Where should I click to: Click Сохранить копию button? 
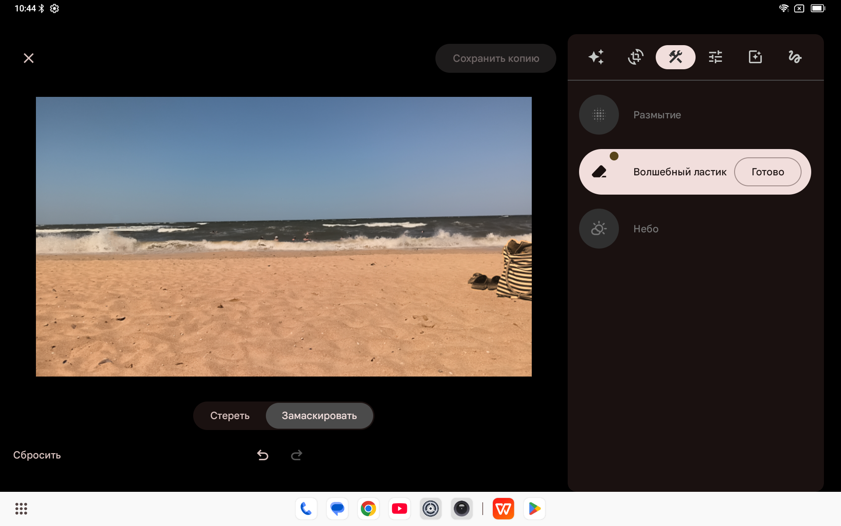coord(496,58)
